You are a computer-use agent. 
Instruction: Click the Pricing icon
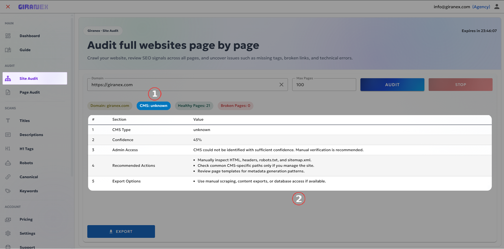8,219
